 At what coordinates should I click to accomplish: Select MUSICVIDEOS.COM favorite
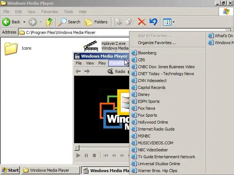point(168,143)
